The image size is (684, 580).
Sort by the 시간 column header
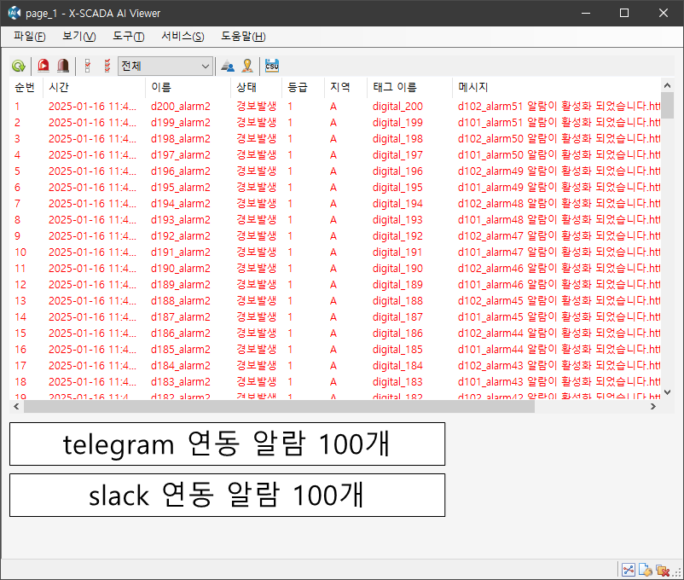click(x=94, y=87)
